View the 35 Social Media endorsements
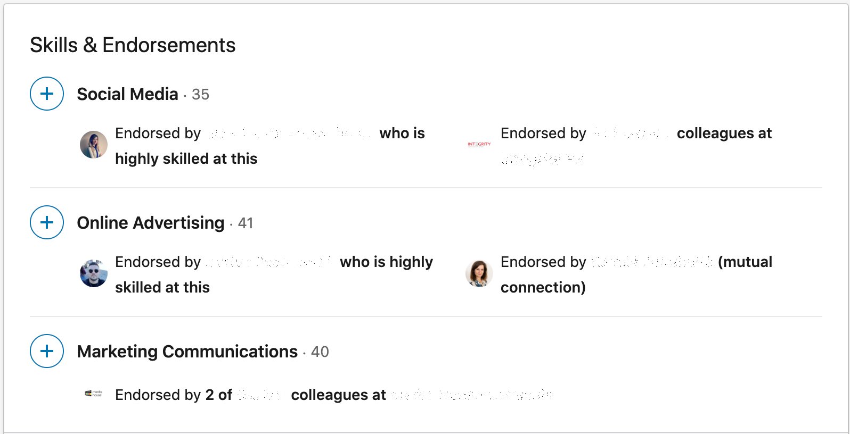This screenshot has height=434, width=850. [x=200, y=95]
